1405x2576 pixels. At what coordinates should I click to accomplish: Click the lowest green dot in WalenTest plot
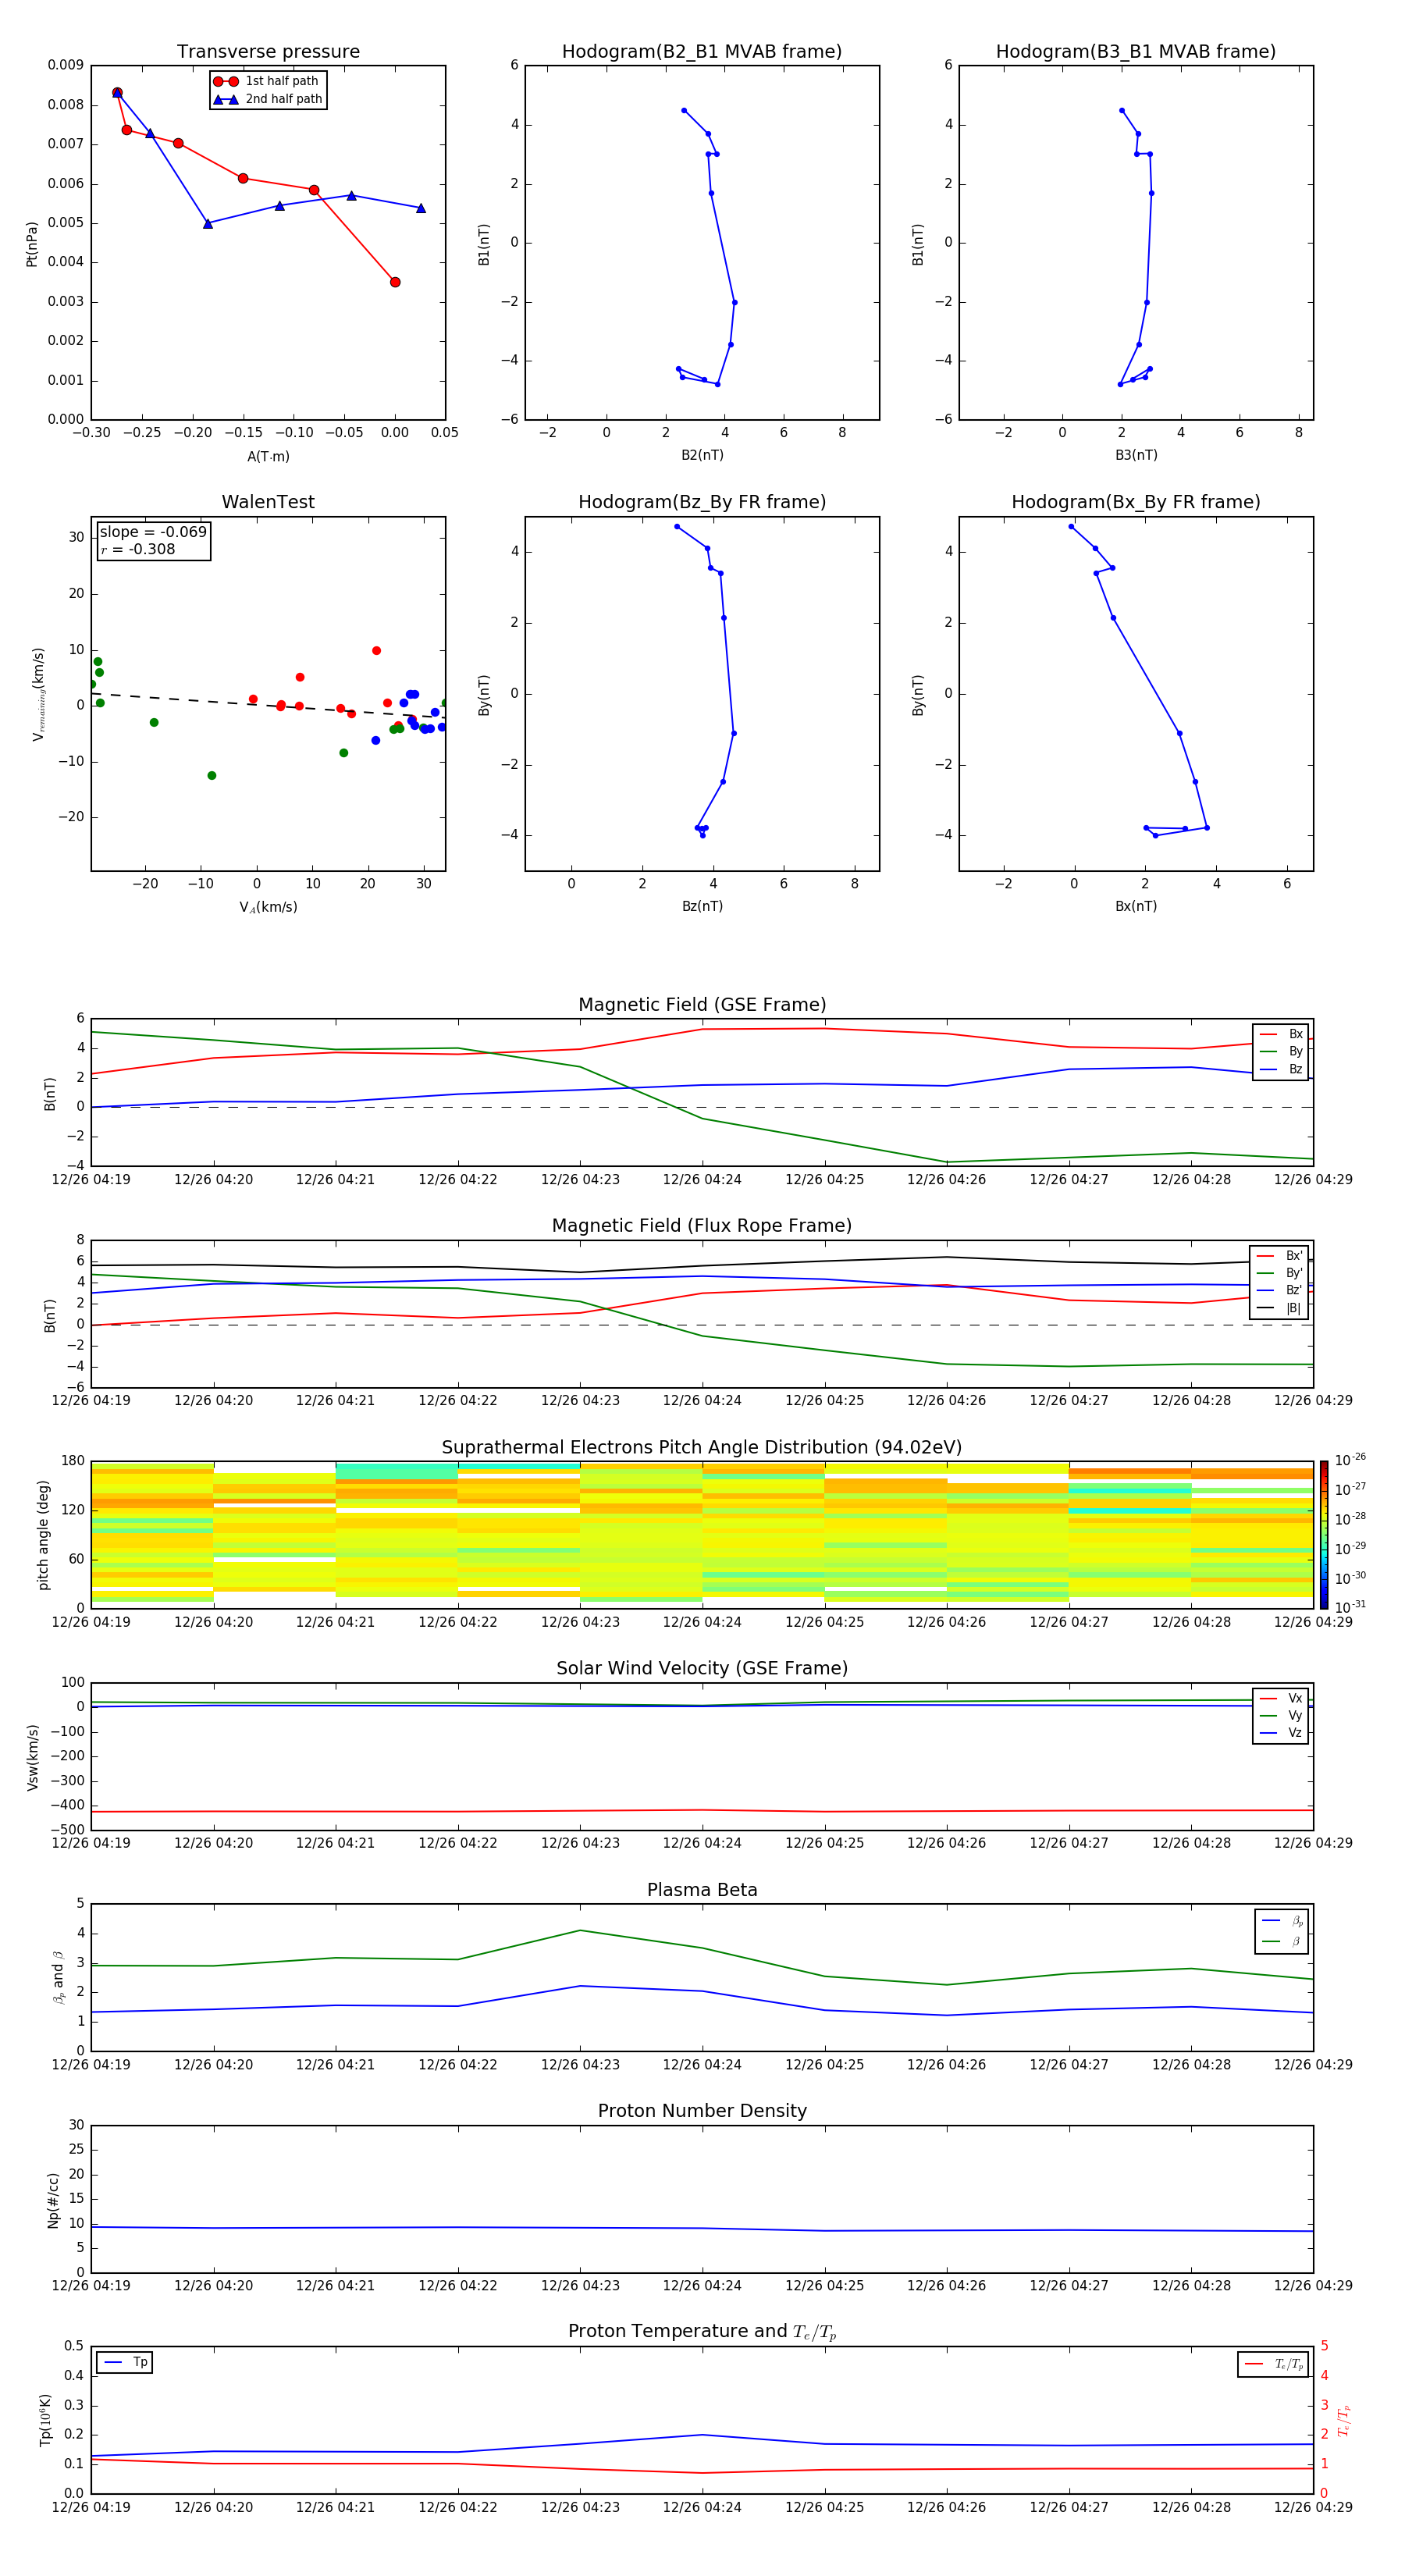point(211,775)
